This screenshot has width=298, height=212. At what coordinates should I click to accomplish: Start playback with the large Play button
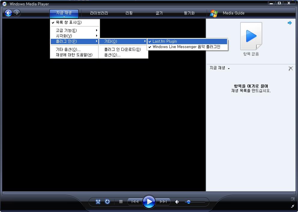point(149,201)
